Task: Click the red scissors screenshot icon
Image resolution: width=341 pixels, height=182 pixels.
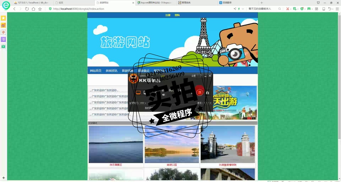Action: 287,9
